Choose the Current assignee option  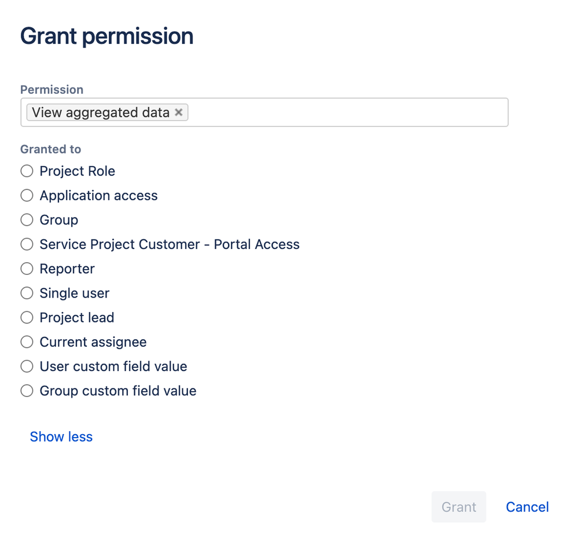[x=27, y=342]
